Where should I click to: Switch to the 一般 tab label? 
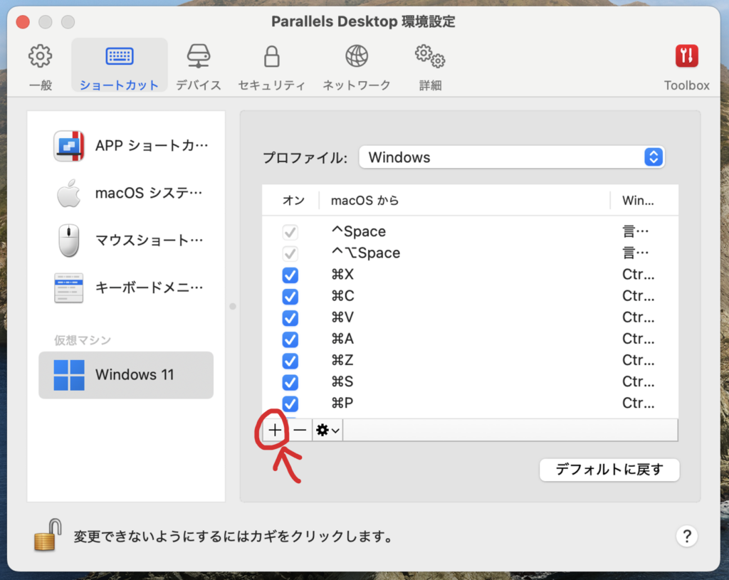[41, 85]
